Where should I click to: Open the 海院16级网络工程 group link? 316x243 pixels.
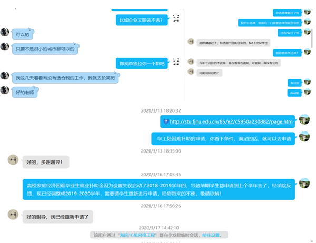(x=137, y=235)
